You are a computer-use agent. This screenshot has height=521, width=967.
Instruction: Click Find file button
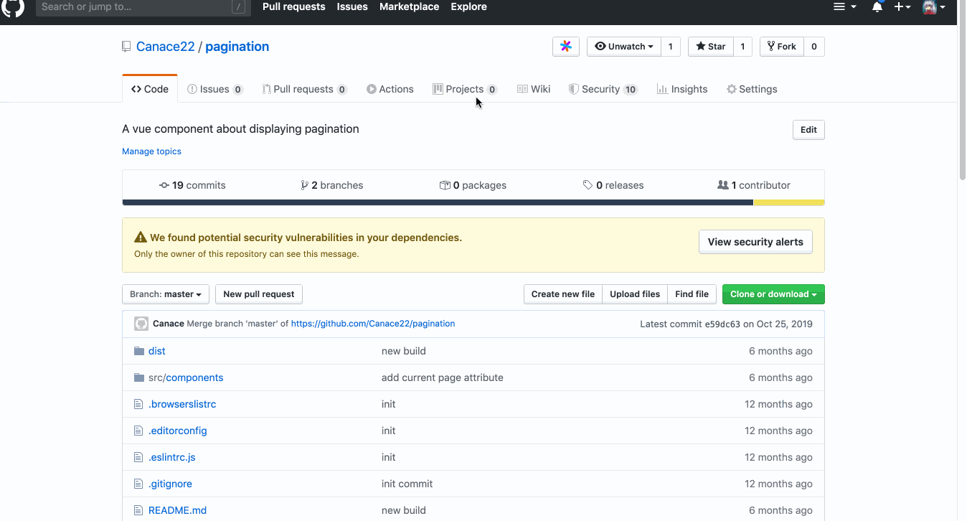click(692, 294)
